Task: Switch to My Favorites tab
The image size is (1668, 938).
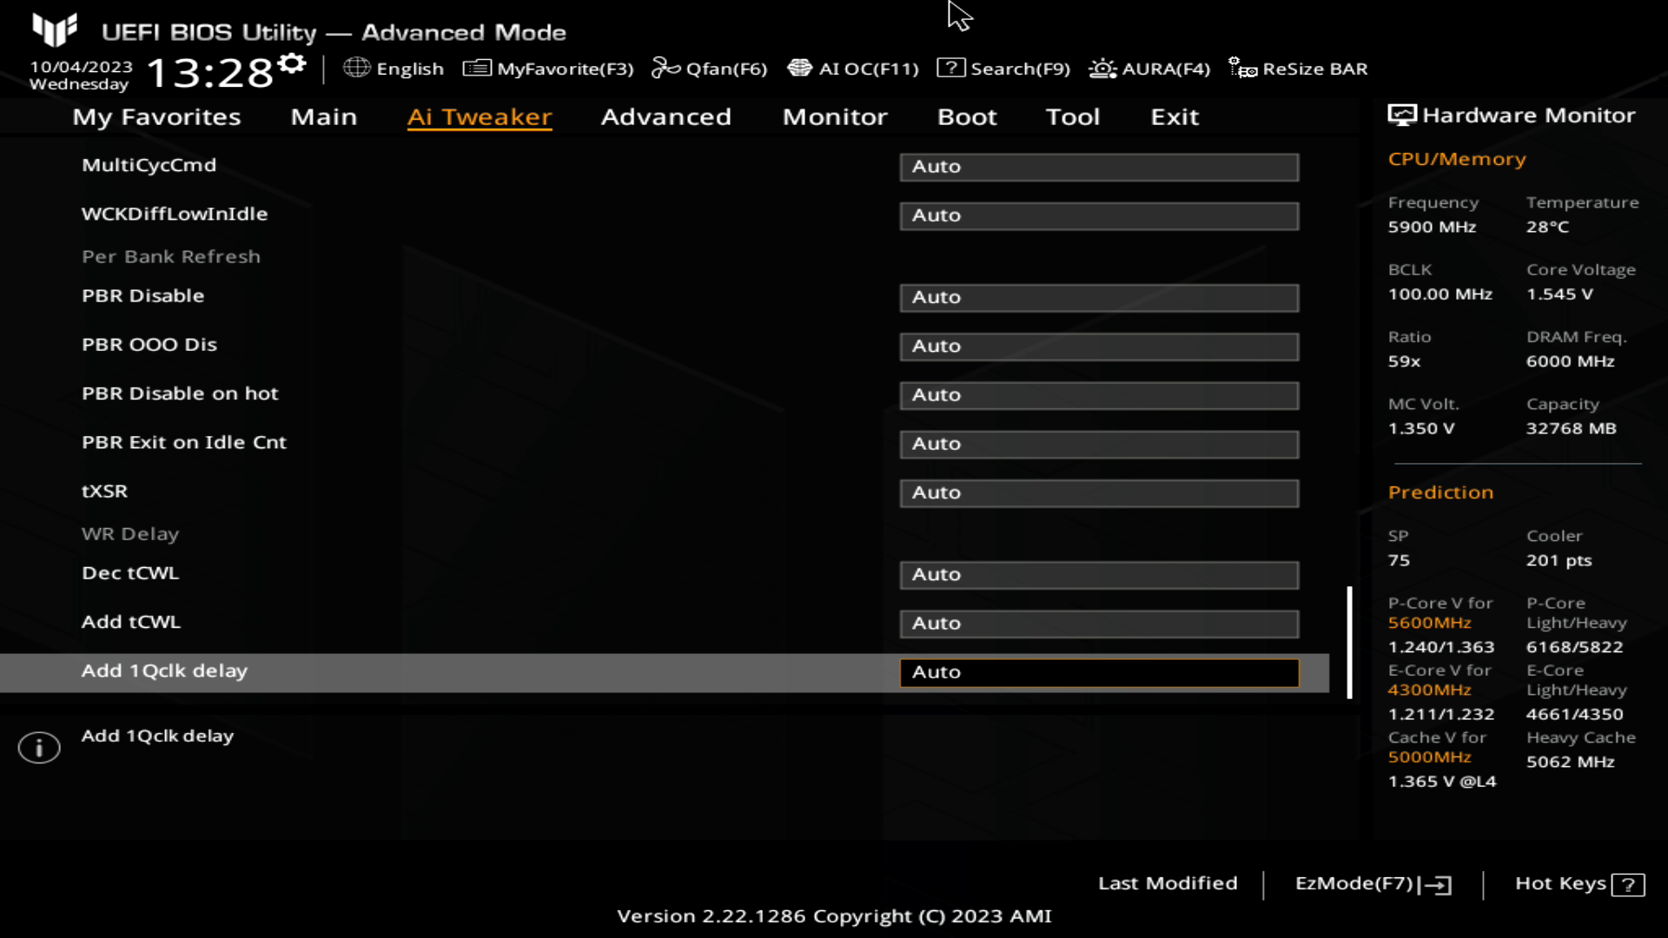Action: 156,117
